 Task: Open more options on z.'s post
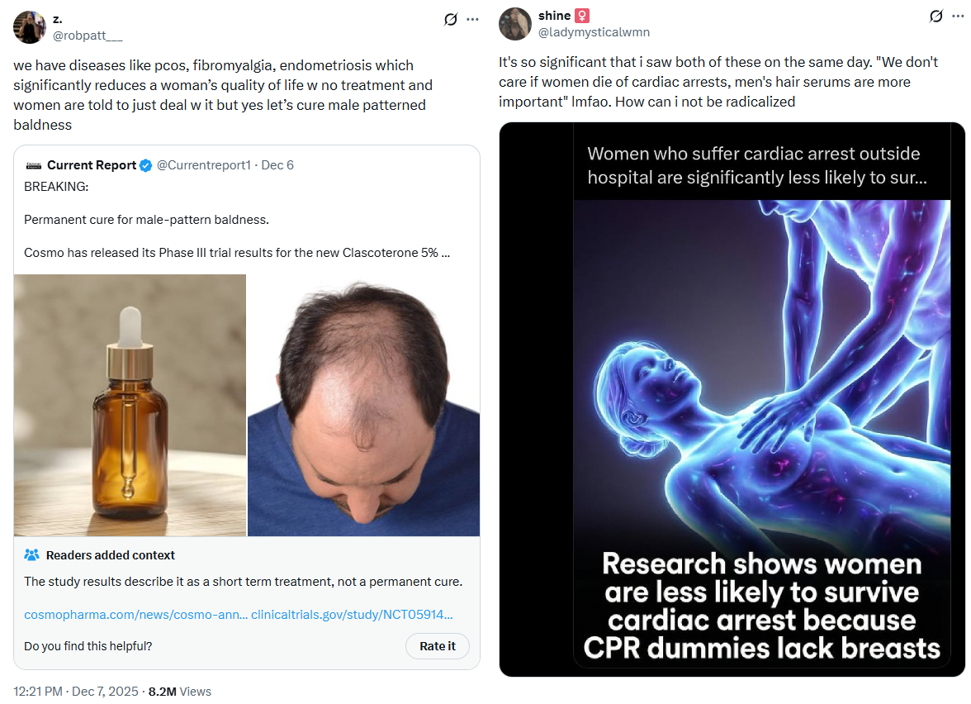click(x=472, y=19)
